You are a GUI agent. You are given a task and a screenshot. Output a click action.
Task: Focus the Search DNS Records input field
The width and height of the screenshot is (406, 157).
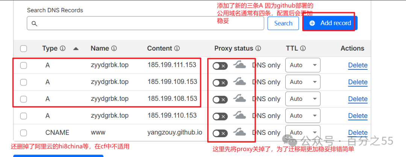(x=147, y=23)
